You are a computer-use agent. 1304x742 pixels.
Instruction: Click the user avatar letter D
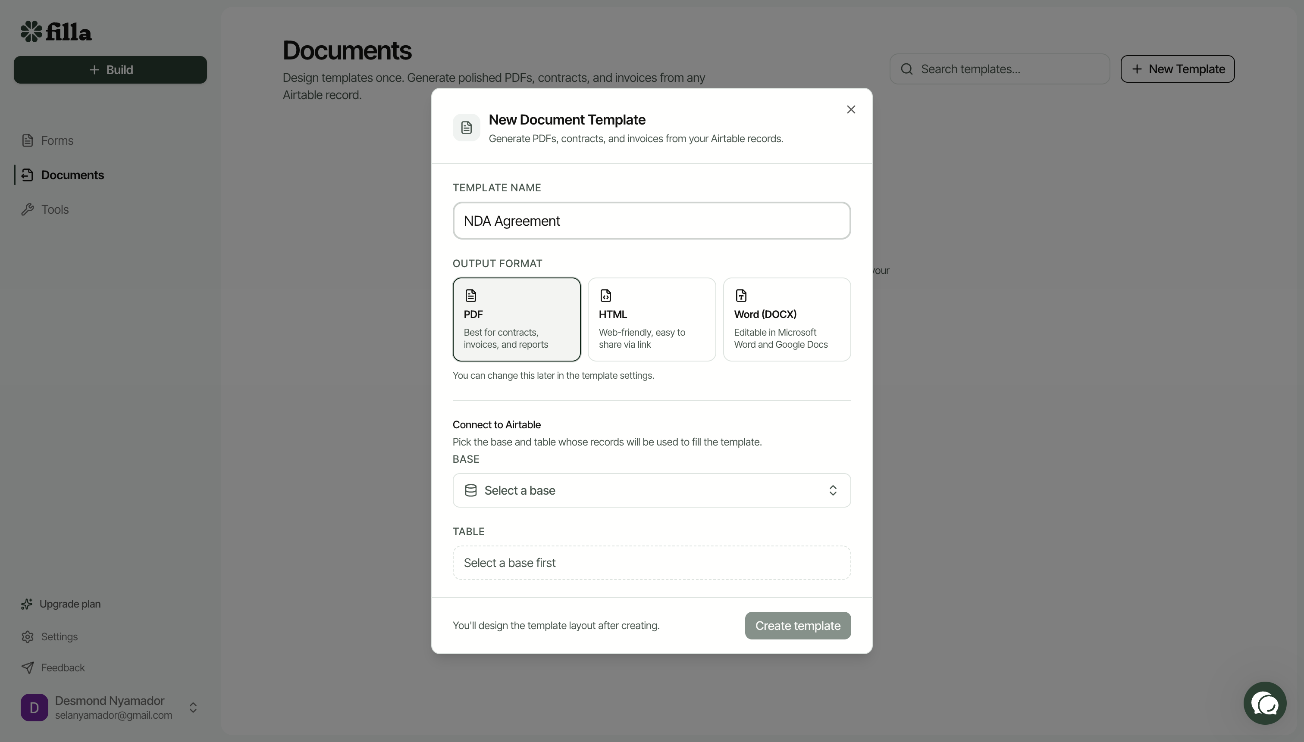click(34, 708)
